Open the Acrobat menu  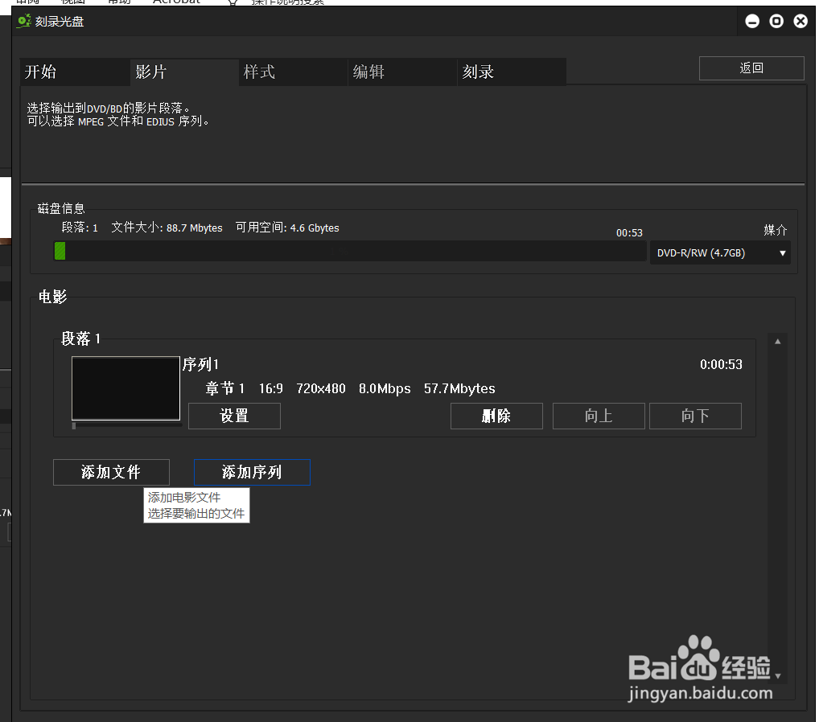click(x=175, y=2)
